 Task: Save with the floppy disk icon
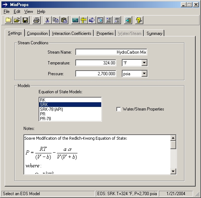[x=25, y=20]
